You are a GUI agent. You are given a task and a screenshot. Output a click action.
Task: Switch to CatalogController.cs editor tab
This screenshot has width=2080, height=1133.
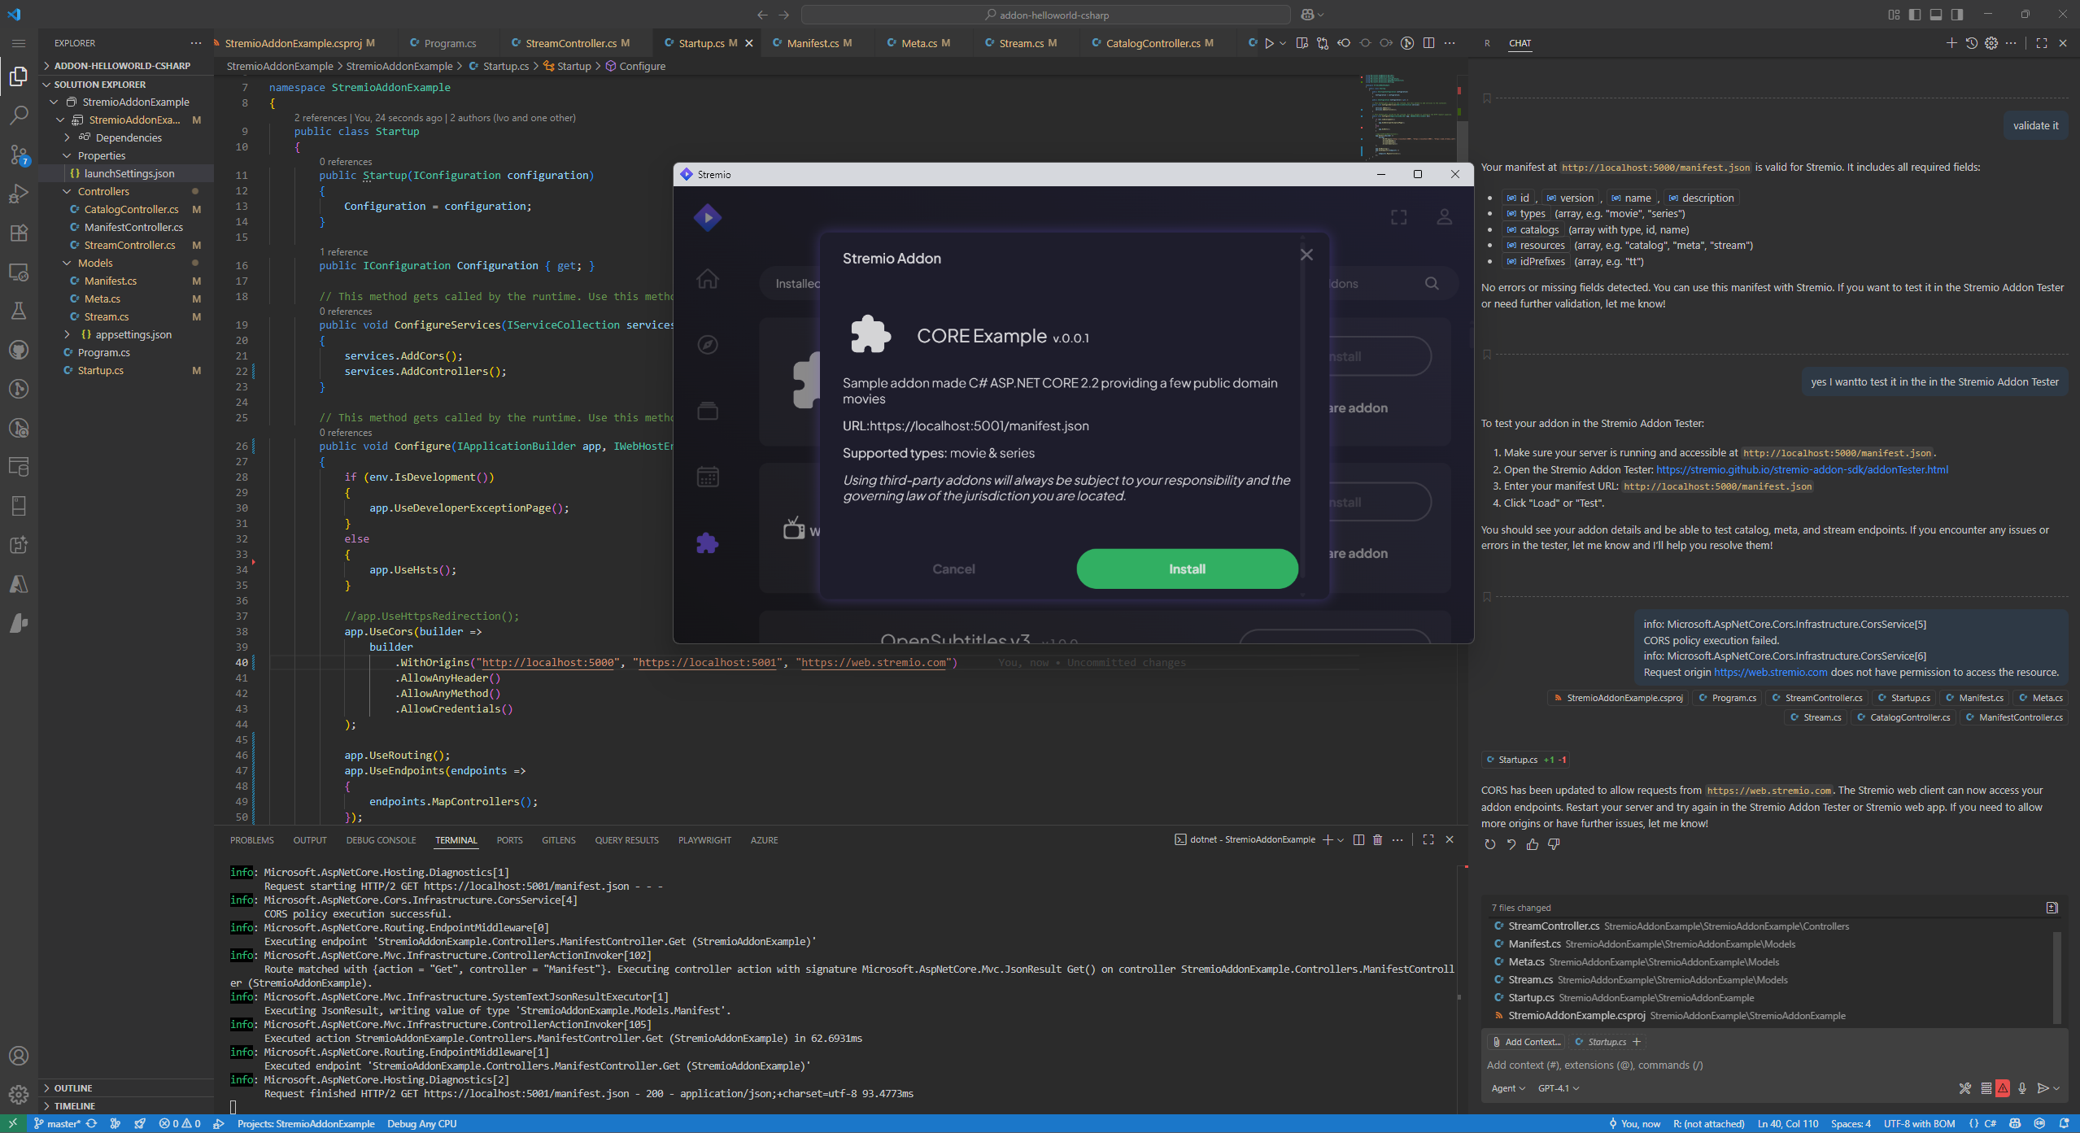(x=1152, y=43)
